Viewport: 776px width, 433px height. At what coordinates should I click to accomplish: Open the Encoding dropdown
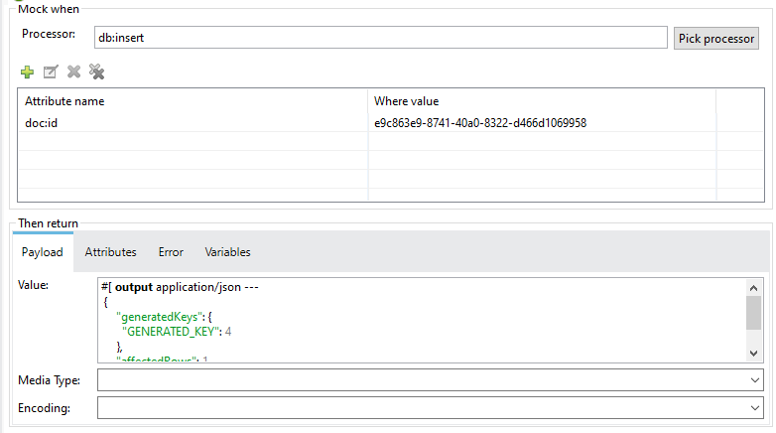click(754, 408)
